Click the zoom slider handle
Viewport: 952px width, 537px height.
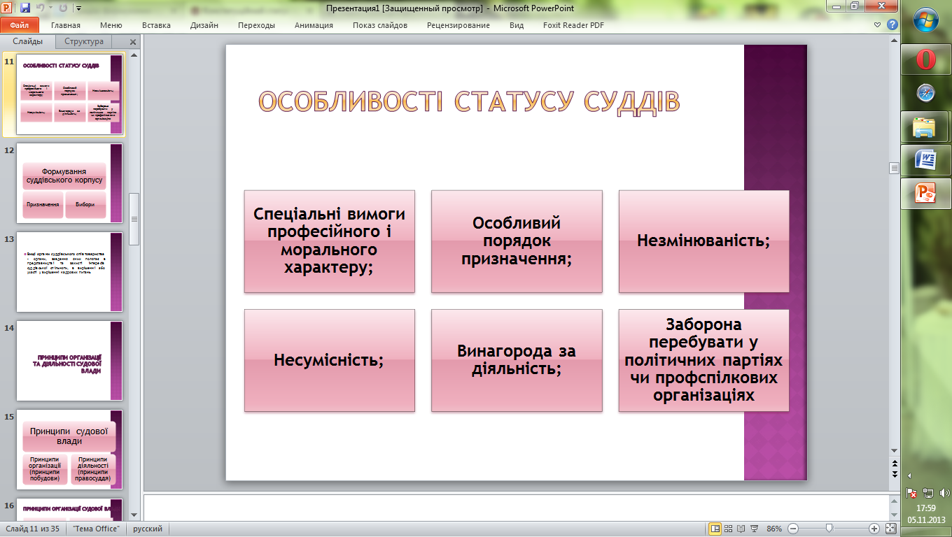[829, 529]
